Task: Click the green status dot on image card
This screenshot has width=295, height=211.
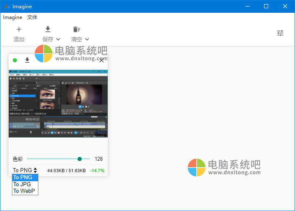Action: pyautogui.click(x=15, y=60)
